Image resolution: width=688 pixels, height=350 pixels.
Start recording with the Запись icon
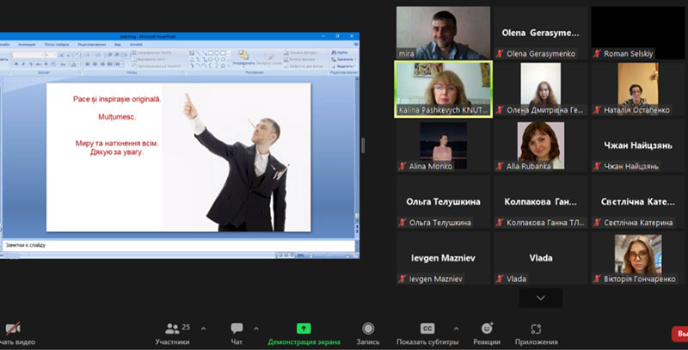point(368,328)
